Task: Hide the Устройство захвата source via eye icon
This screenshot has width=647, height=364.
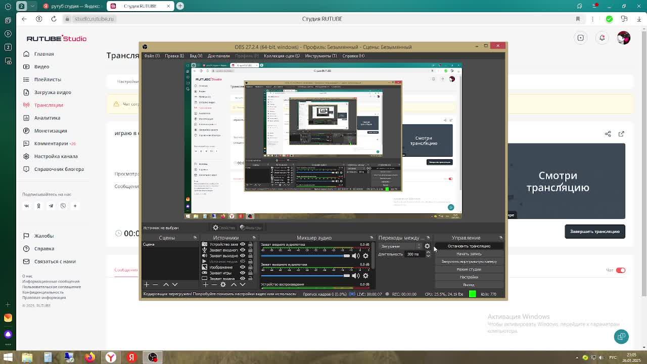Action: (x=242, y=244)
